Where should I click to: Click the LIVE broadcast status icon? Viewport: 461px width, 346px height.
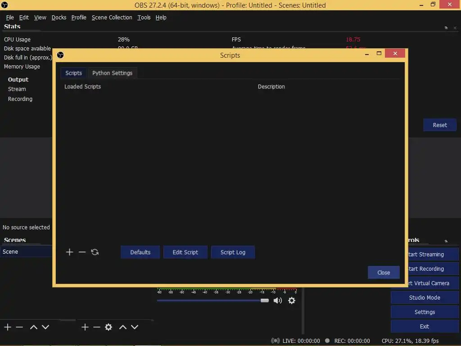click(x=275, y=341)
